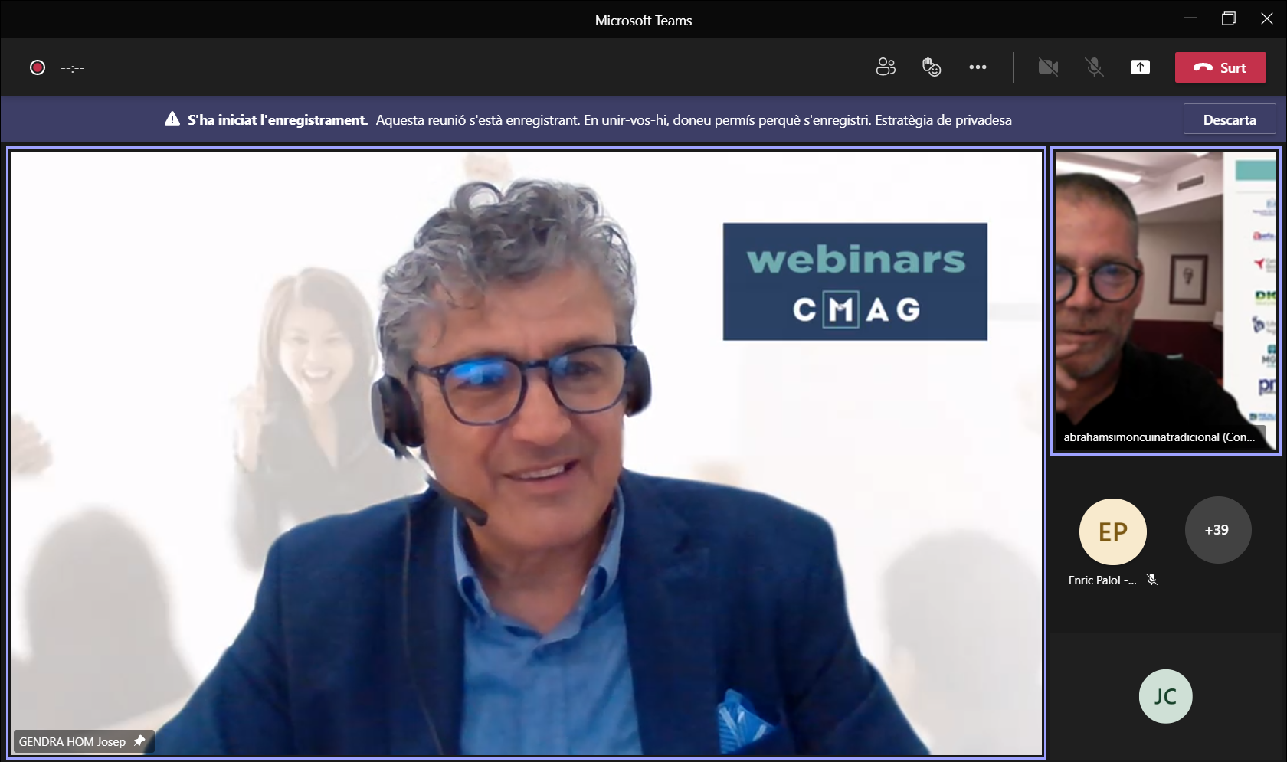Turn on the camera
This screenshot has width=1287, height=762.
[1048, 67]
